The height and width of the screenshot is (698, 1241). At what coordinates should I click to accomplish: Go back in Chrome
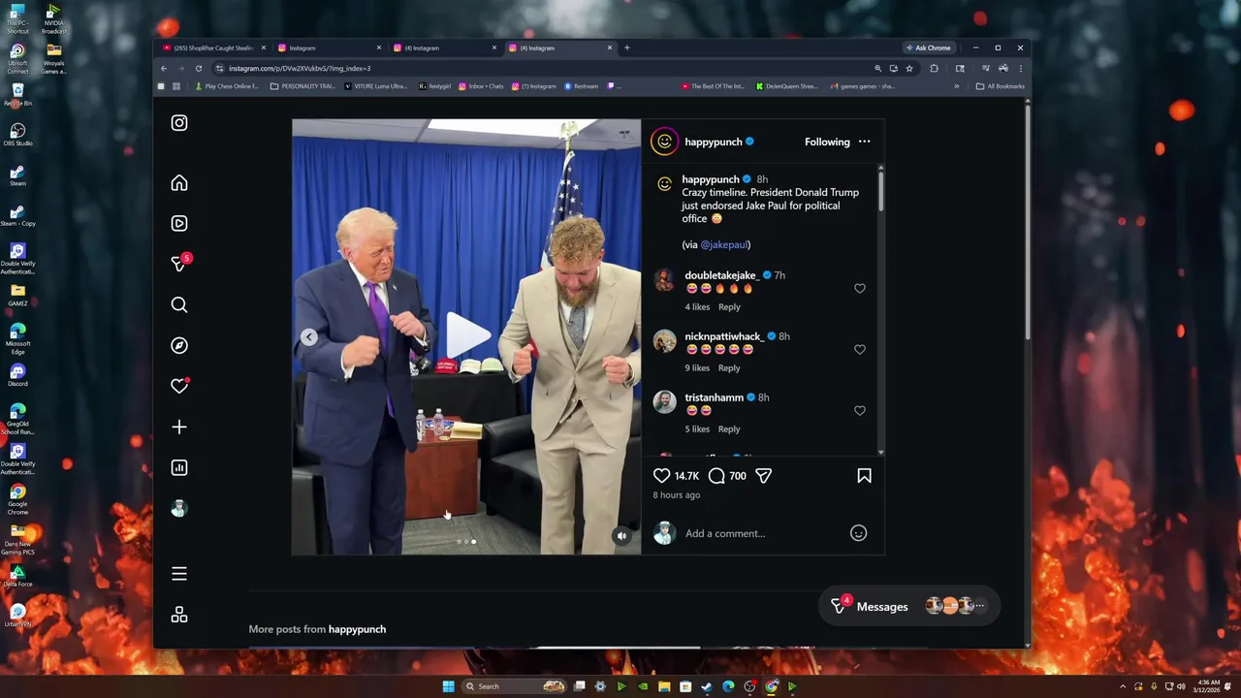click(x=164, y=69)
